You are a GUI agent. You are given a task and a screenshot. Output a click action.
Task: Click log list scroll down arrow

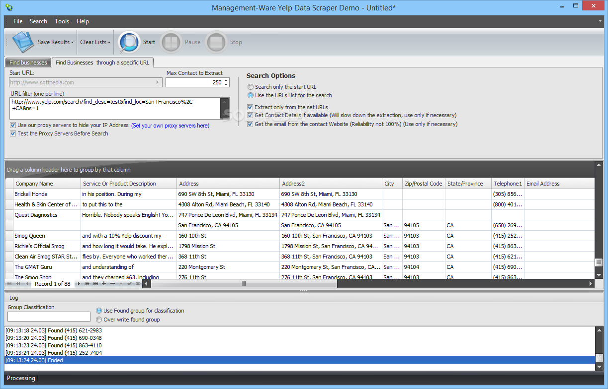pos(599,367)
